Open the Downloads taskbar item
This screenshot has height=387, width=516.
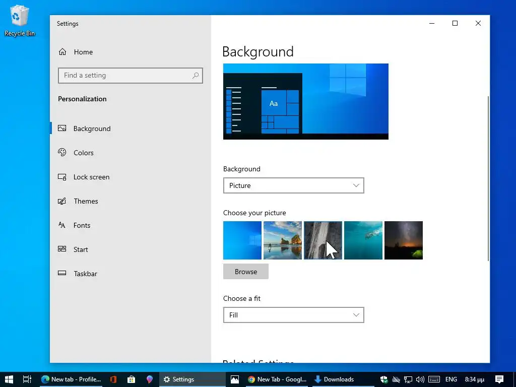coord(342,379)
